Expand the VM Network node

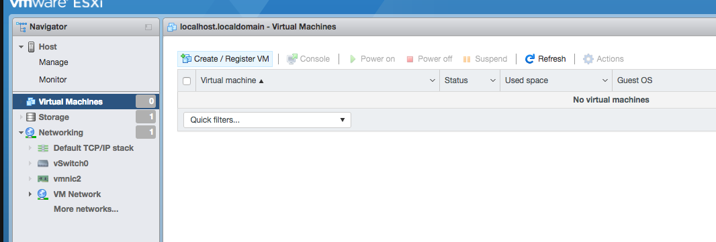[x=31, y=194]
